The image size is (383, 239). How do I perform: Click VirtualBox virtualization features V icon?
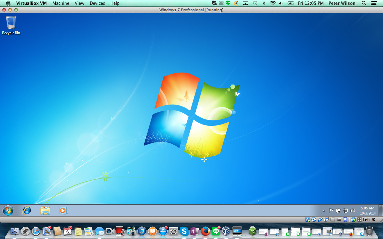coord(345,220)
